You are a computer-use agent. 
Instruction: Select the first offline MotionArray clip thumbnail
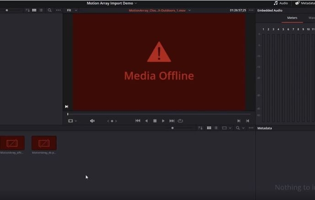point(12,143)
